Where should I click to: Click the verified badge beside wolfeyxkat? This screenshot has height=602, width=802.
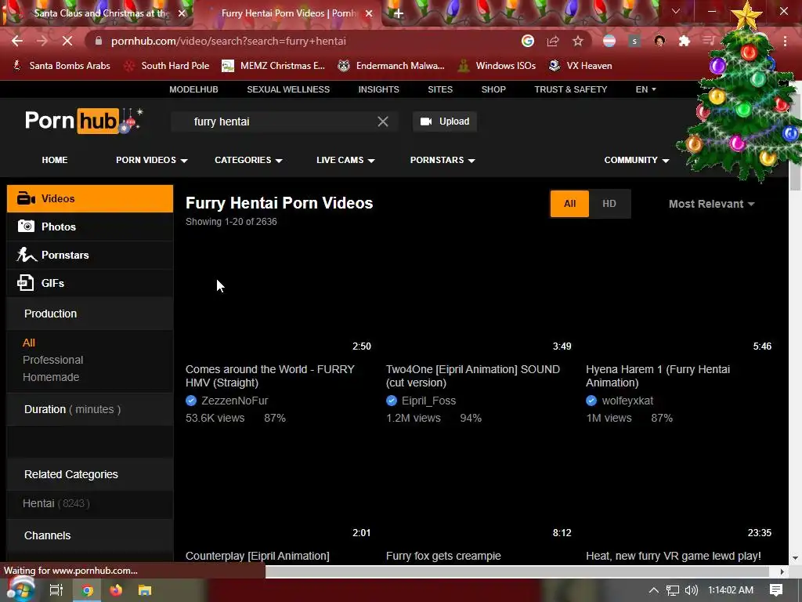tap(591, 401)
